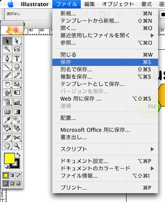Select the Scale tool
This screenshot has width=165, height=202.
pyautogui.click(x=17, y=84)
